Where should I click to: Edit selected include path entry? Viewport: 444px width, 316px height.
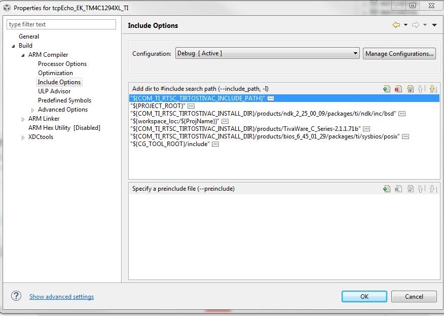[410, 89]
